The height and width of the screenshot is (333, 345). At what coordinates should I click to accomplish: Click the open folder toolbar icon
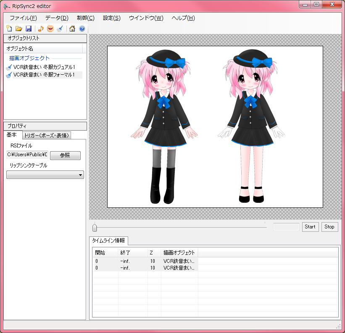pos(19,29)
